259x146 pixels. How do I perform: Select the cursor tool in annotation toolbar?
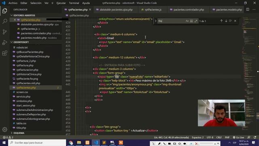pyautogui.click(x=153, y=144)
